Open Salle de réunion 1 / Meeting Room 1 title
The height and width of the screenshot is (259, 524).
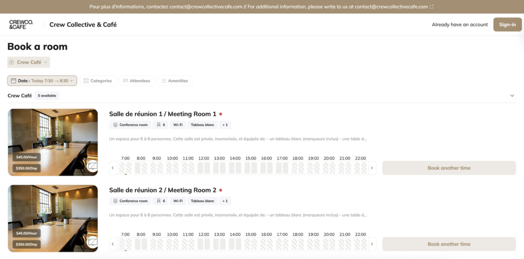(163, 114)
